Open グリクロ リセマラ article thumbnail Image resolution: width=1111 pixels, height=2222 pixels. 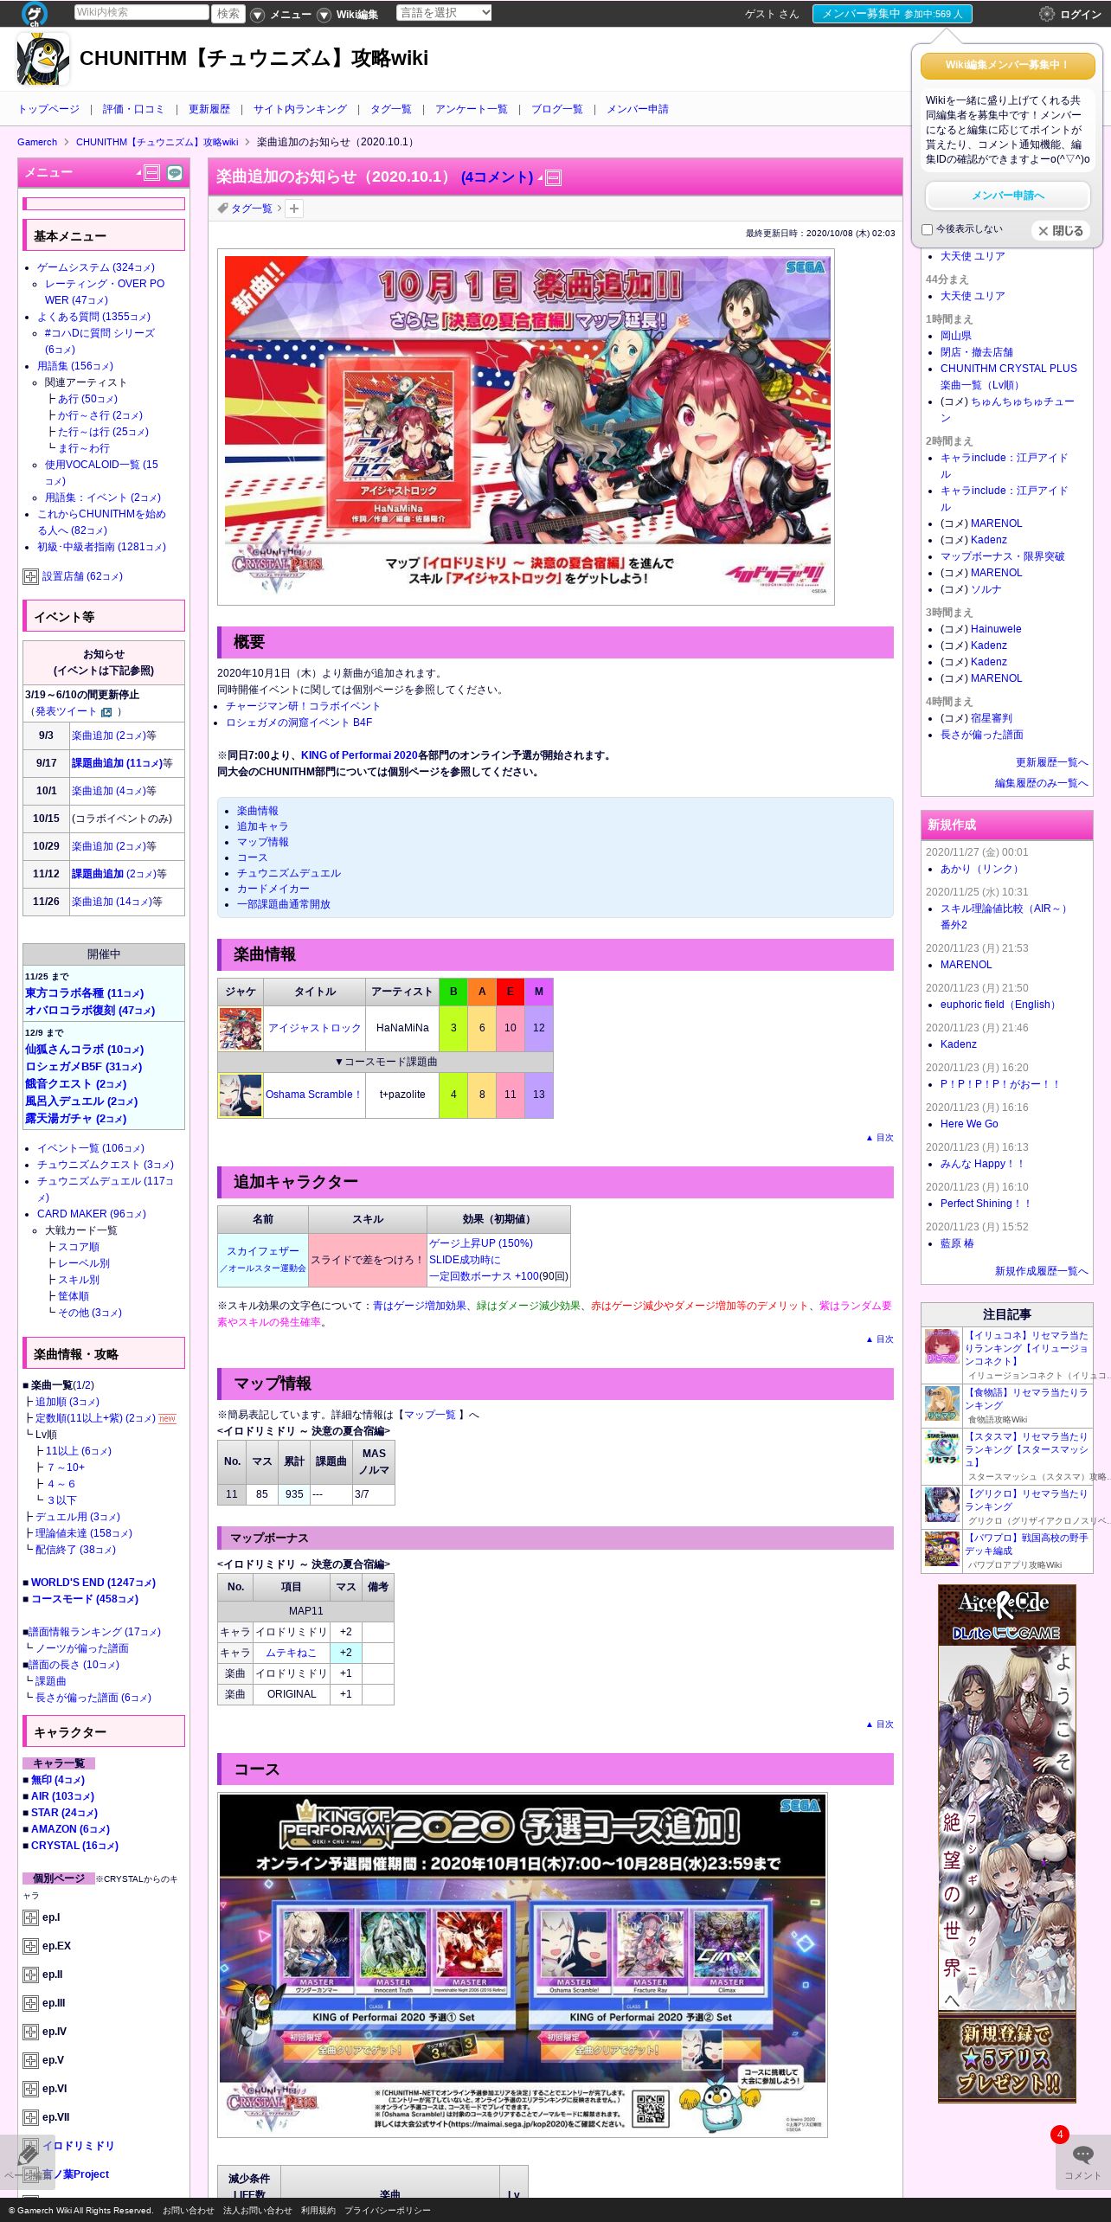(x=942, y=1506)
